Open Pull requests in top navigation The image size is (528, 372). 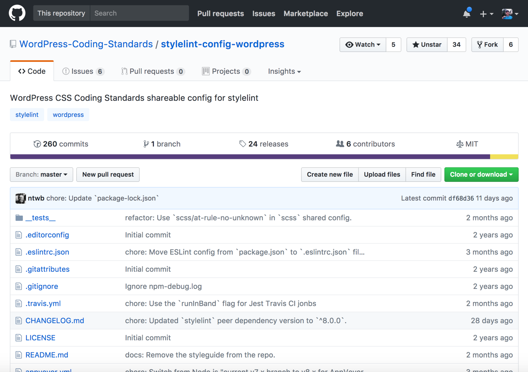(x=221, y=13)
